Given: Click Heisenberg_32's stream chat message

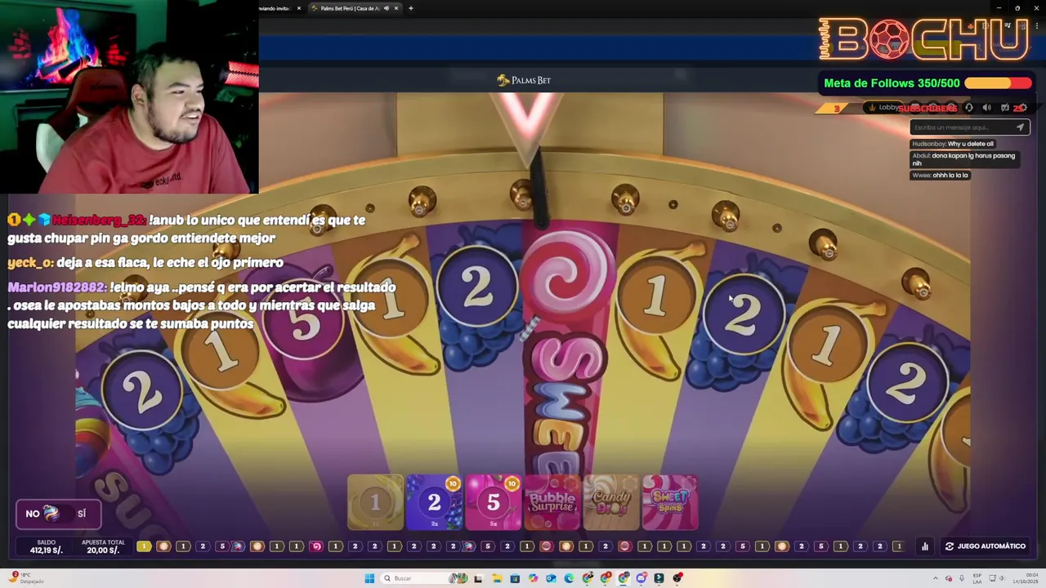Looking at the screenshot, I should click(186, 229).
